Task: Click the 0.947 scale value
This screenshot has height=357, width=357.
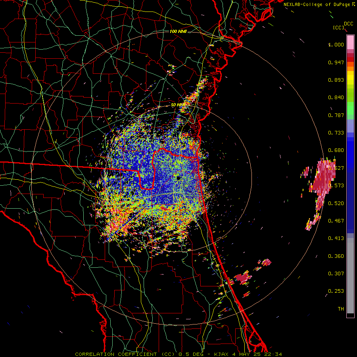Action: (336, 62)
